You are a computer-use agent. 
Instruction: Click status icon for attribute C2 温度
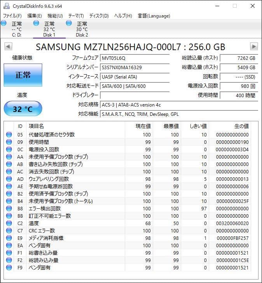pyautogui.click(x=9, y=224)
